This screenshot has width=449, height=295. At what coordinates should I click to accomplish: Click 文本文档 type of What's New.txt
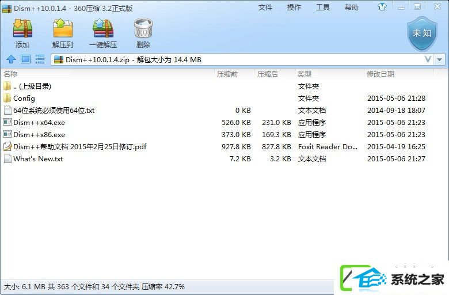(x=312, y=158)
